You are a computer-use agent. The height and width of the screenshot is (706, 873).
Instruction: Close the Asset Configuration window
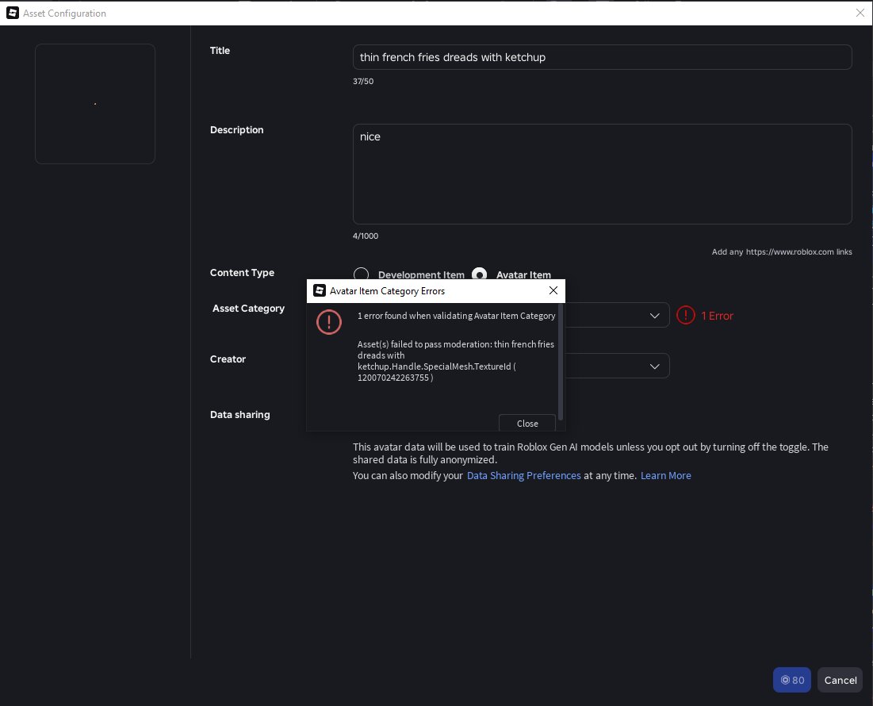[860, 13]
